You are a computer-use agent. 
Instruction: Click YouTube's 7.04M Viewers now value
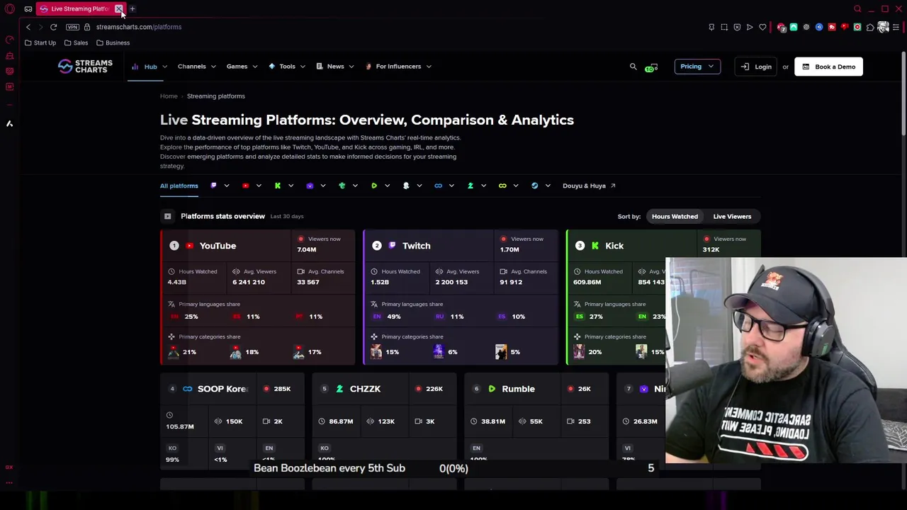click(x=307, y=249)
